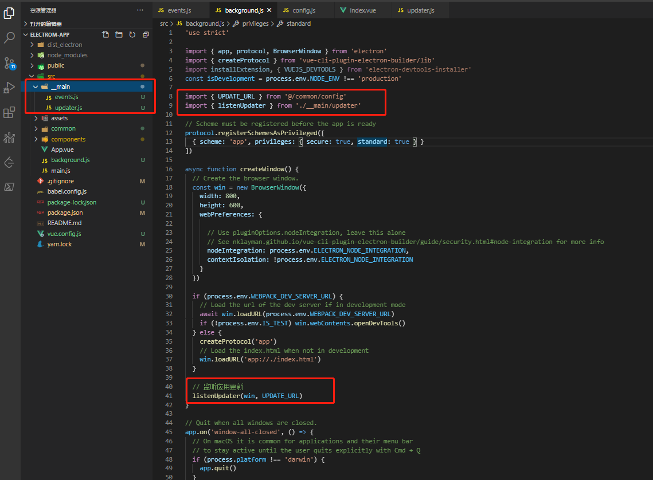The image size is (653, 480).
Task: Collapse the __main folder
Action: point(36,86)
